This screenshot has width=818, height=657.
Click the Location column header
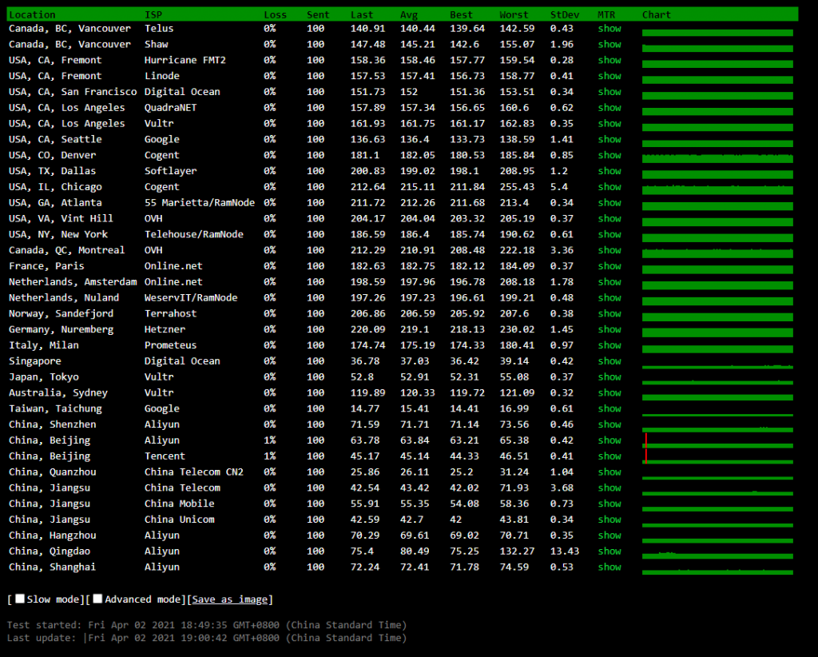pos(32,14)
